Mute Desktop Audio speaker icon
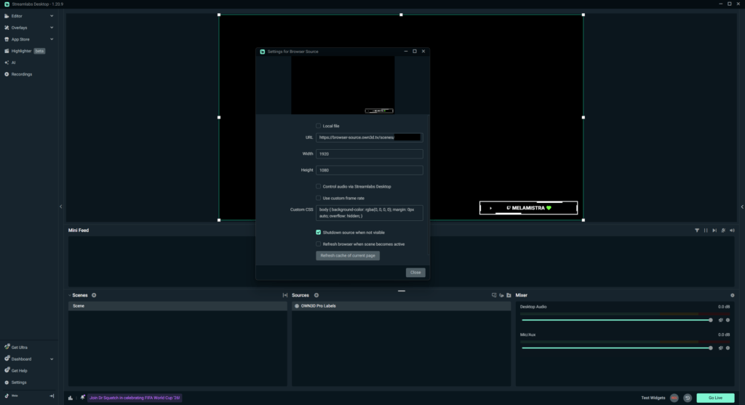The height and width of the screenshot is (405, 745). [720, 320]
